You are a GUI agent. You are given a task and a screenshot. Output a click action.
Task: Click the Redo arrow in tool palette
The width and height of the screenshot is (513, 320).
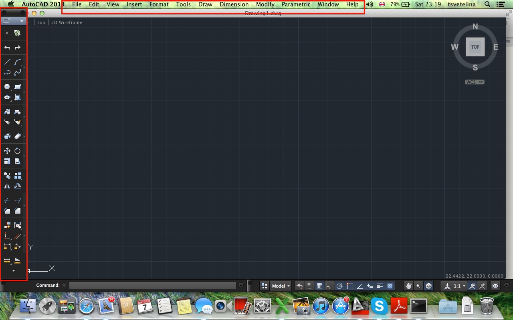tap(18, 48)
